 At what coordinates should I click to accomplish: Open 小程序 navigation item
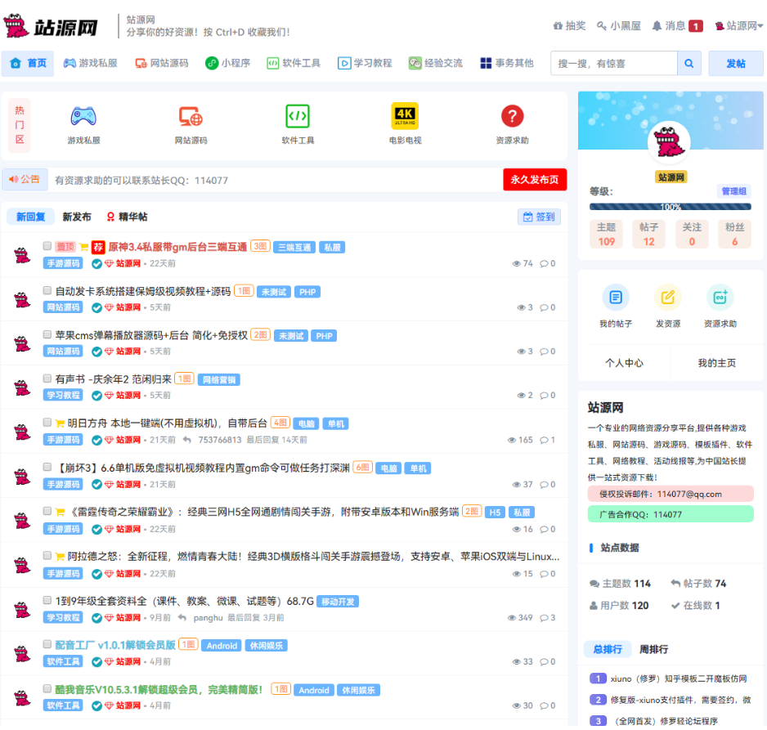tap(227, 63)
